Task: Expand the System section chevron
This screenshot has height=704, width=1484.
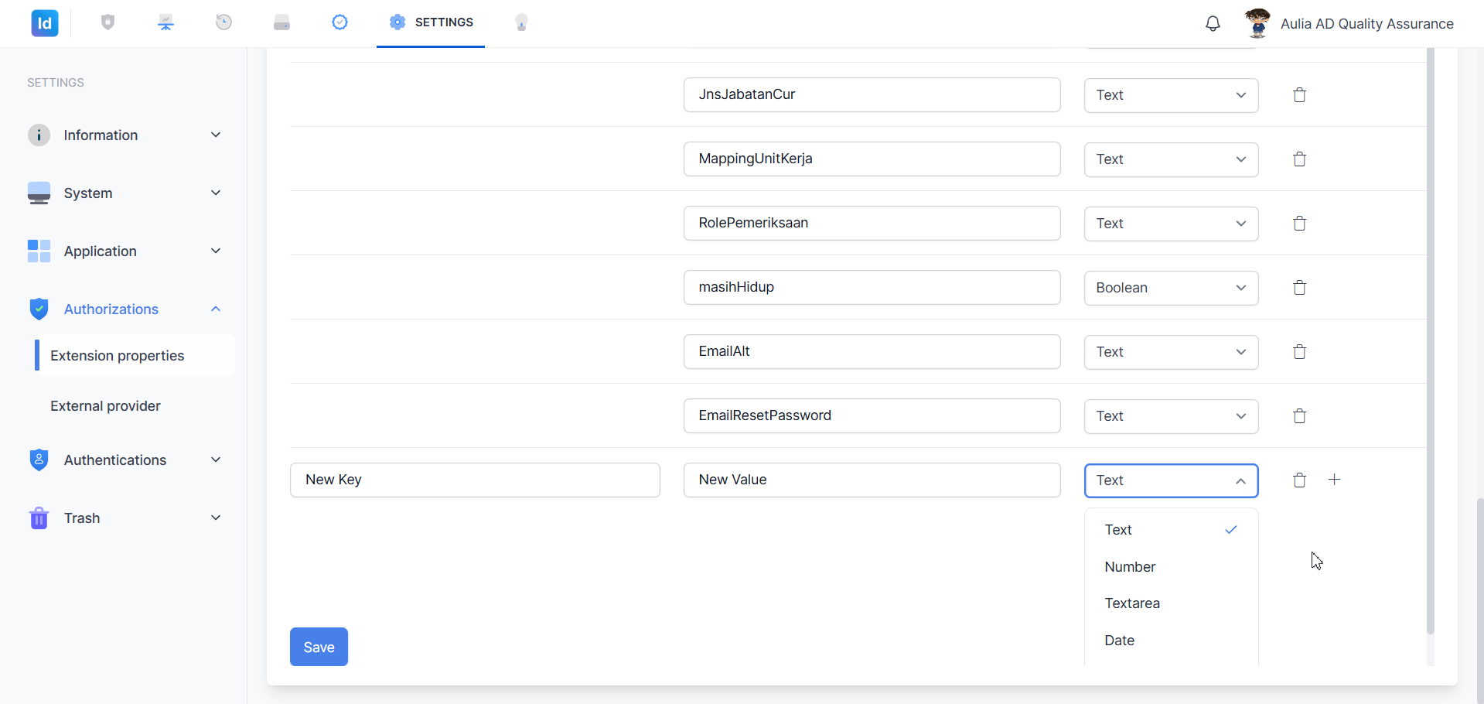Action: tap(216, 193)
